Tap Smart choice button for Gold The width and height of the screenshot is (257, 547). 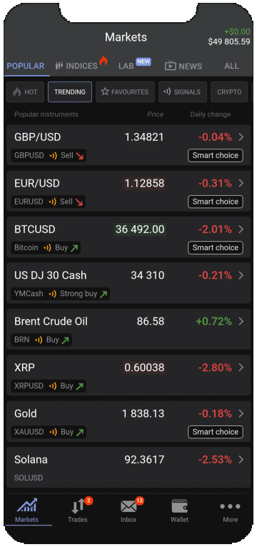point(216,432)
